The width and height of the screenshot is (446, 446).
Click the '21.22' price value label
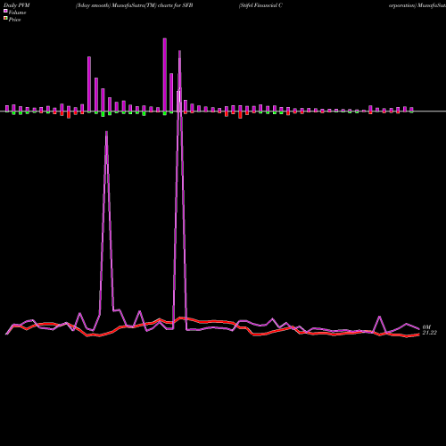pyautogui.click(x=430, y=333)
